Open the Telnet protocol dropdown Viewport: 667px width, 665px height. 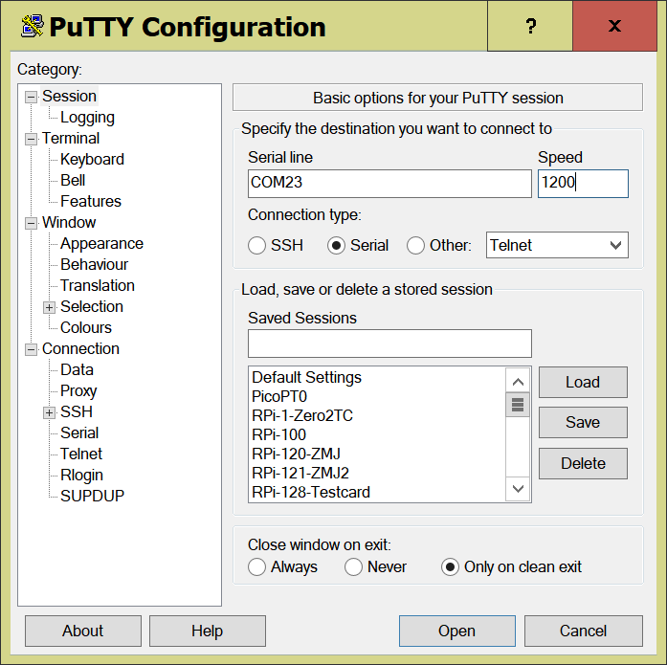tap(557, 245)
